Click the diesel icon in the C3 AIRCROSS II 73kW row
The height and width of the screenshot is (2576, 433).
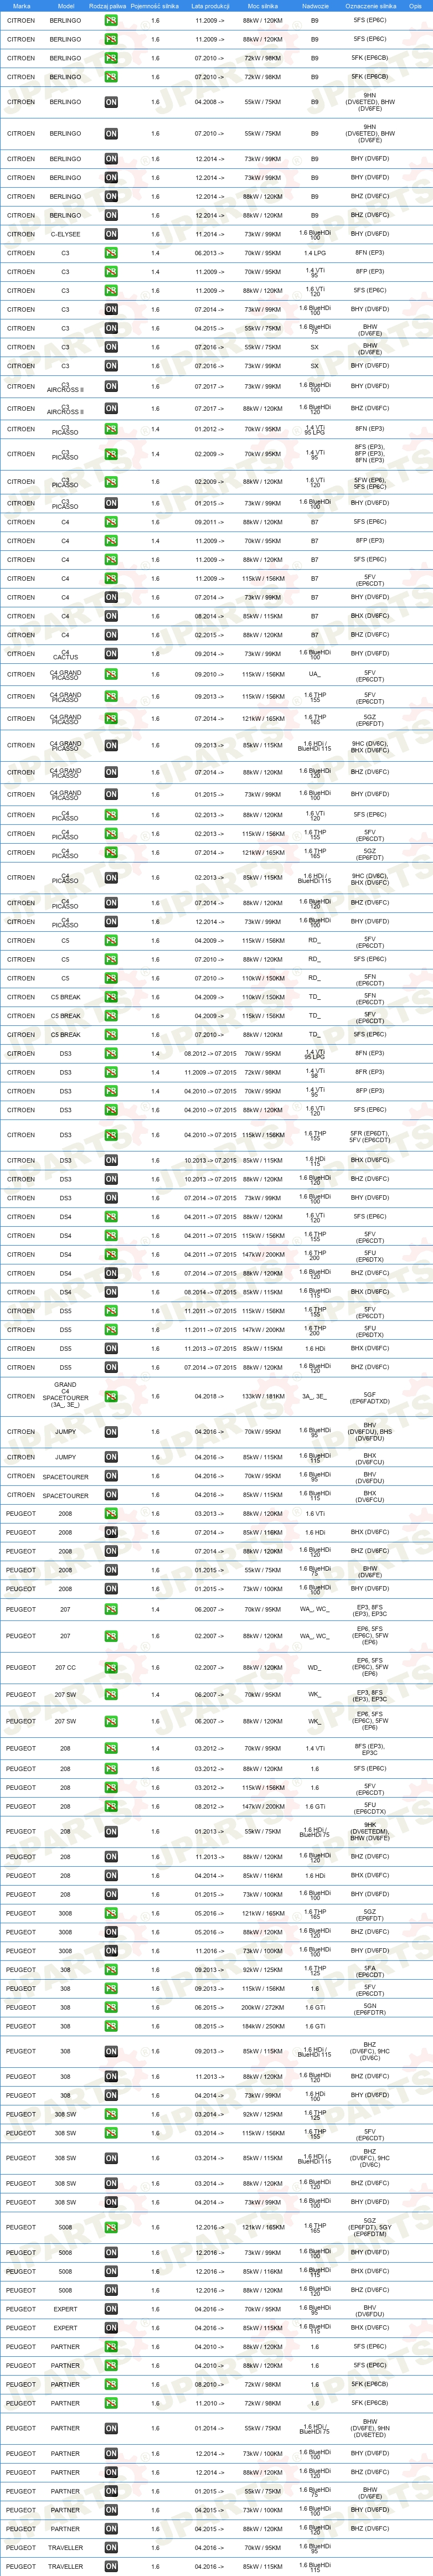click(x=111, y=386)
